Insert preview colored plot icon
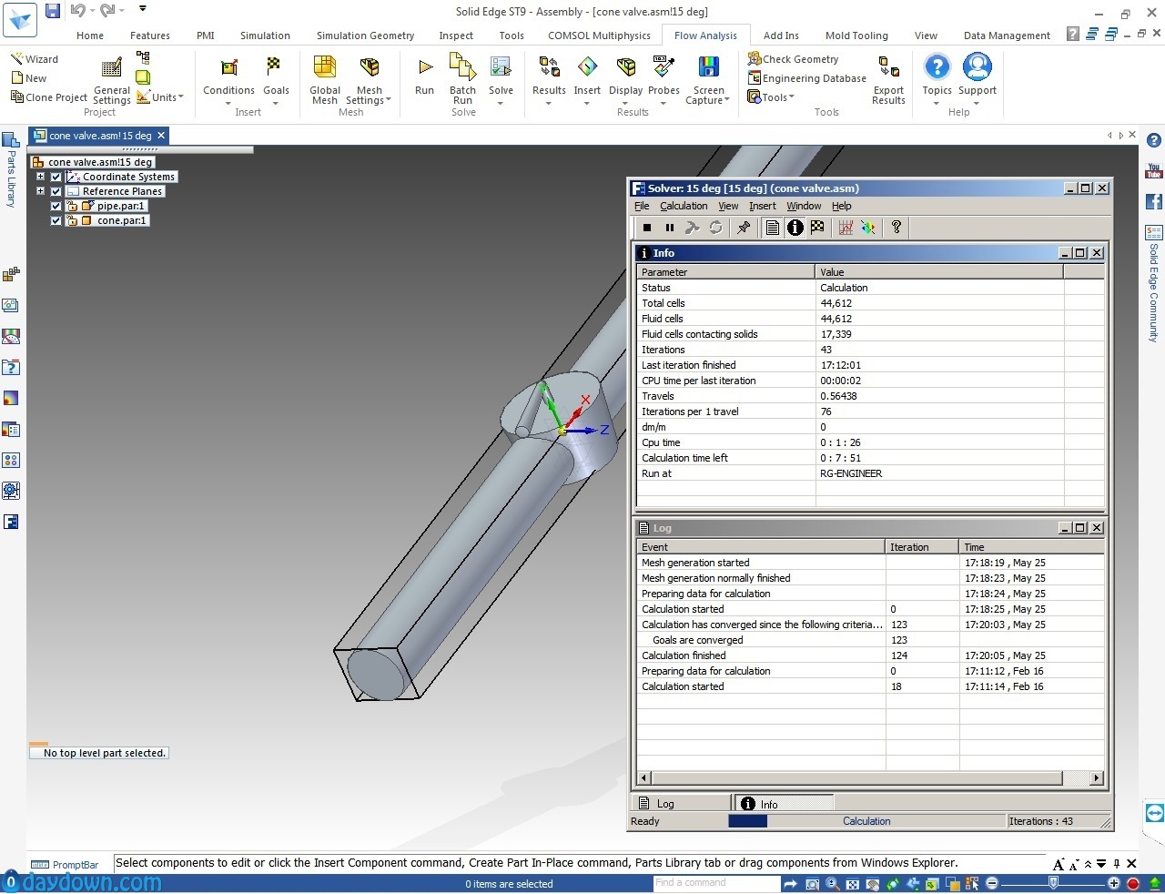 (x=868, y=228)
